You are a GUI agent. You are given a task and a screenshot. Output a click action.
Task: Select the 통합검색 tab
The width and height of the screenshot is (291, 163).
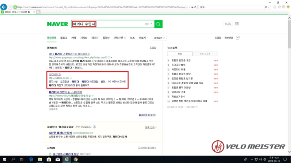pos(52,38)
